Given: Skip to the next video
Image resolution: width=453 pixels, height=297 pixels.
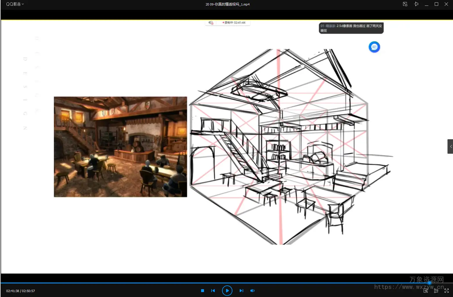Looking at the screenshot, I should point(241,291).
